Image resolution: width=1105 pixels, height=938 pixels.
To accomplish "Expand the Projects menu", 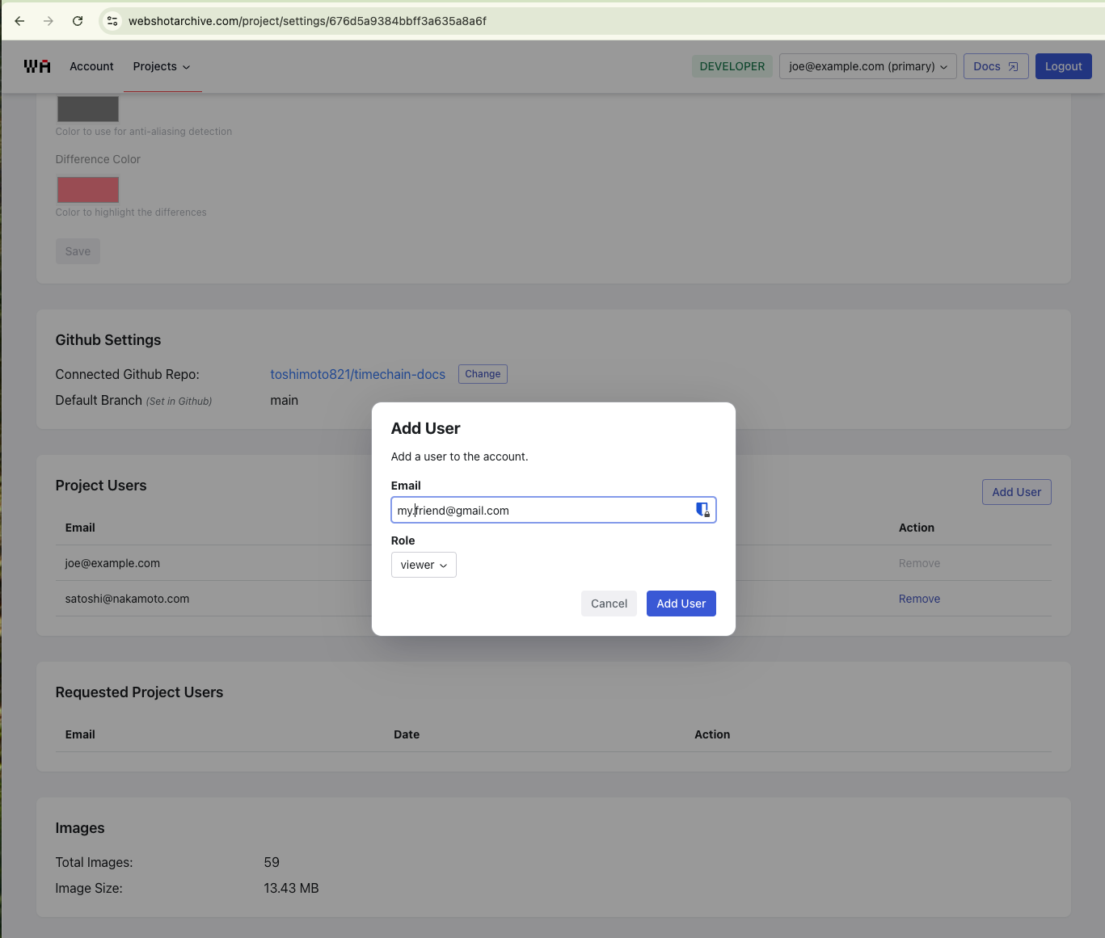I will tap(162, 66).
